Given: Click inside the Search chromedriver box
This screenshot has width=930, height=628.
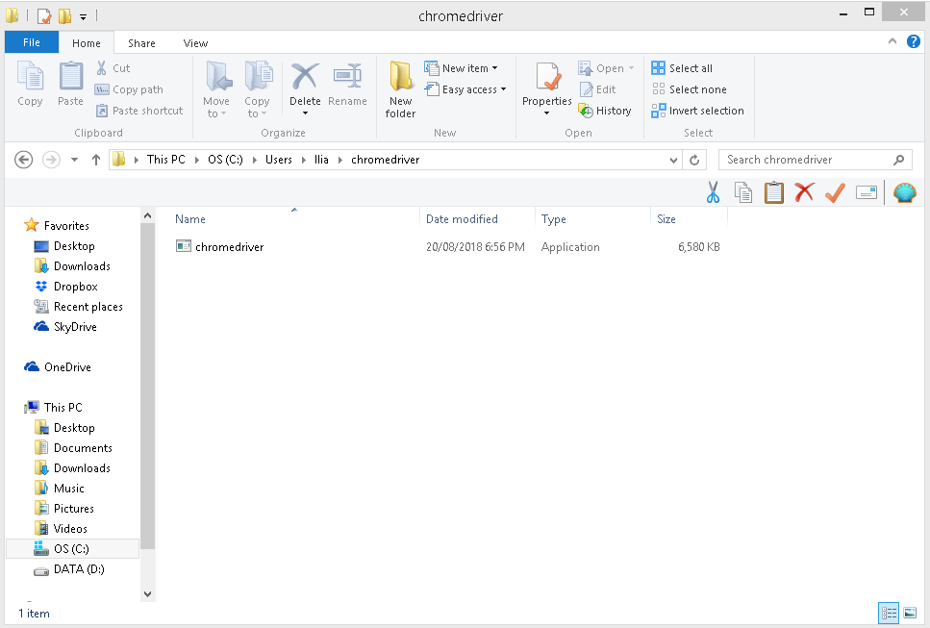Looking at the screenshot, I should click(813, 159).
